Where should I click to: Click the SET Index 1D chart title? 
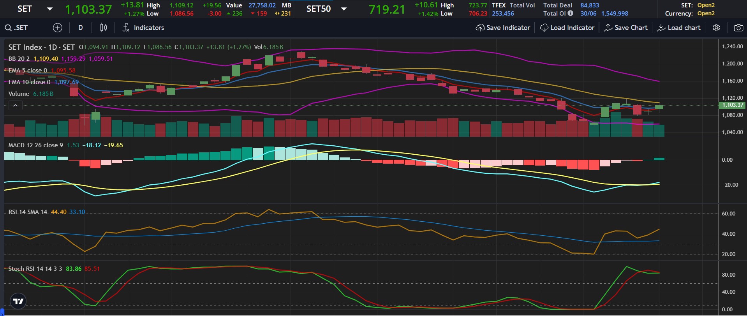point(42,47)
